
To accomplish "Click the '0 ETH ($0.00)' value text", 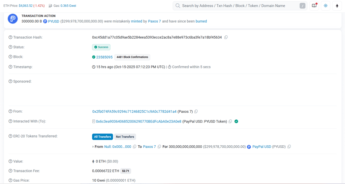I will (107, 161).
